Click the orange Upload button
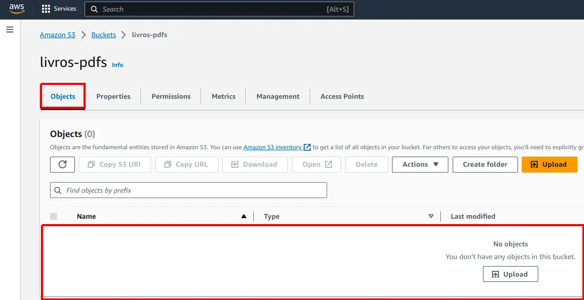The height and width of the screenshot is (300, 584). tap(549, 164)
